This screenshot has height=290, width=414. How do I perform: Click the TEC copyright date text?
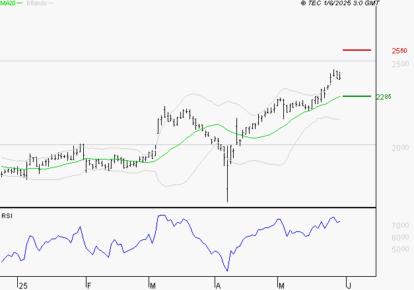pos(340,3)
